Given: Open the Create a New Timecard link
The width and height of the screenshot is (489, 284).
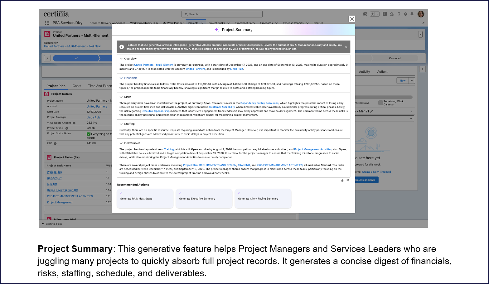Looking at the screenshot, I should click(x=376, y=172).
